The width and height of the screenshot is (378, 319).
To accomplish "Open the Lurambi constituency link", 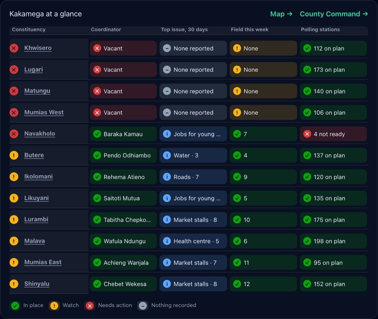I will click(x=36, y=219).
